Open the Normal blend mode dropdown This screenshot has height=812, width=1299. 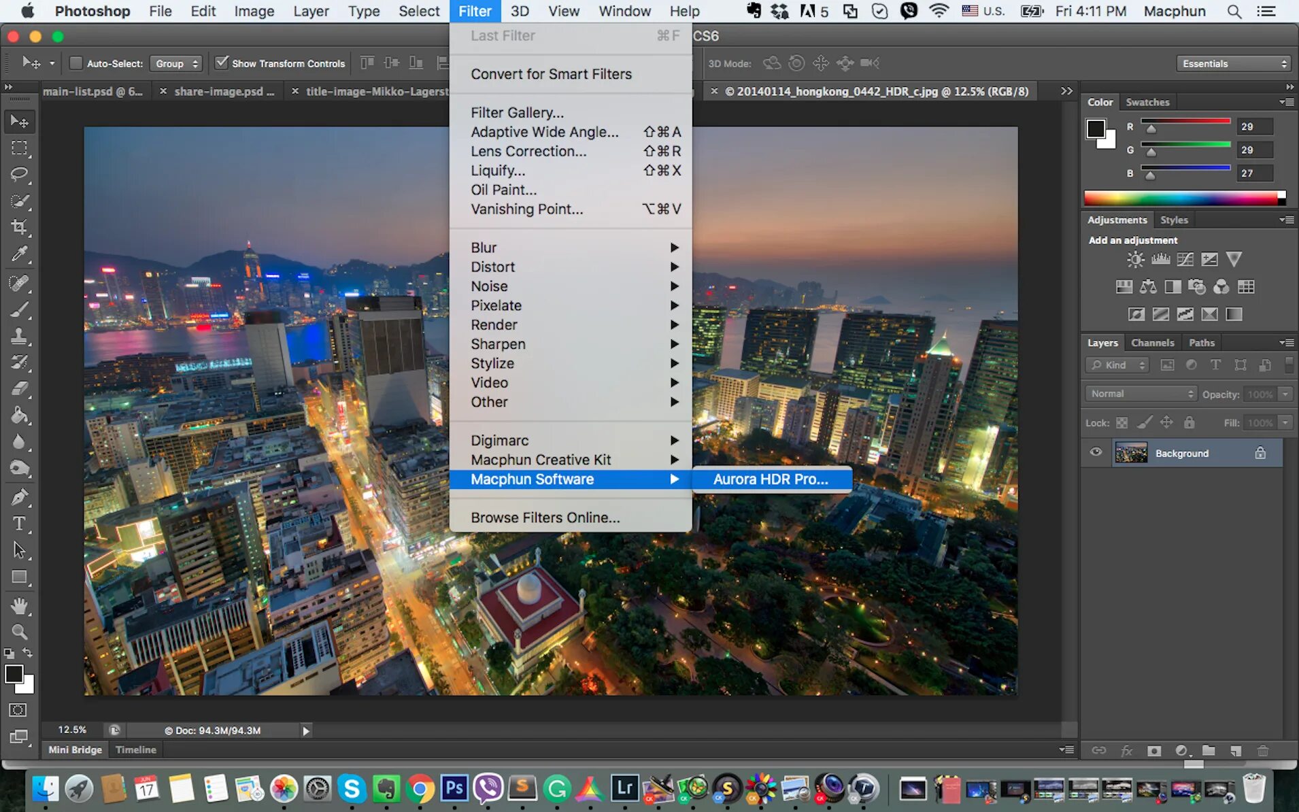[1141, 394]
